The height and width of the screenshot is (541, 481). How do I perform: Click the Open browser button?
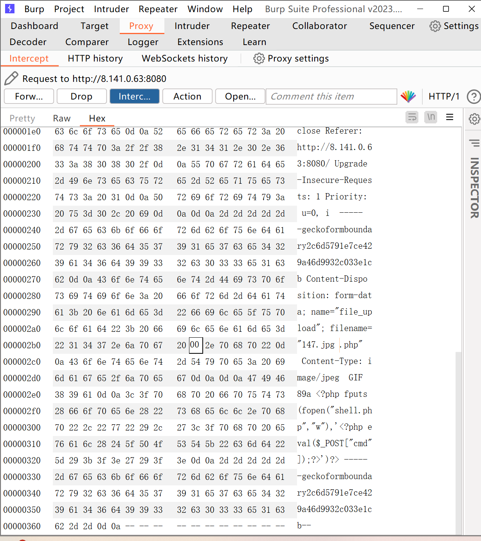point(240,96)
